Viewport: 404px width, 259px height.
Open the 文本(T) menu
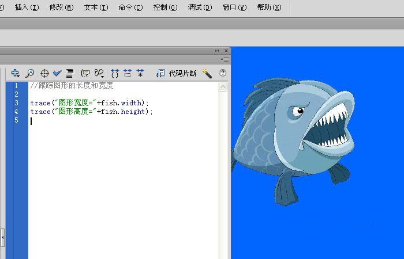coord(96,7)
